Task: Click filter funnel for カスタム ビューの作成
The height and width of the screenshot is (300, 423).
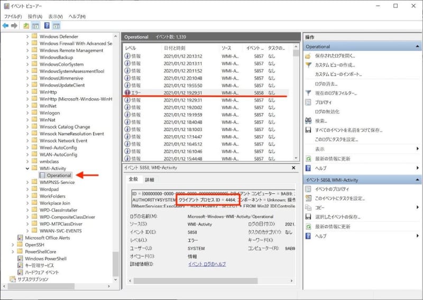Action: point(308,65)
